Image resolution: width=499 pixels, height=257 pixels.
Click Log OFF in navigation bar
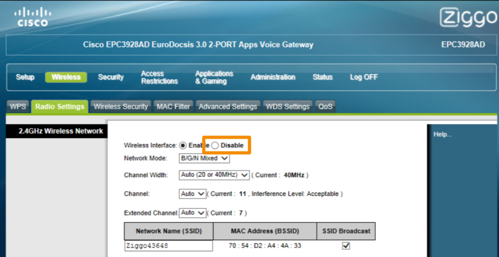pos(364,77)
